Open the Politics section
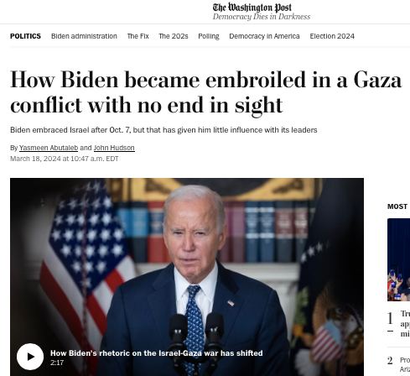 [x=25, y=36]
